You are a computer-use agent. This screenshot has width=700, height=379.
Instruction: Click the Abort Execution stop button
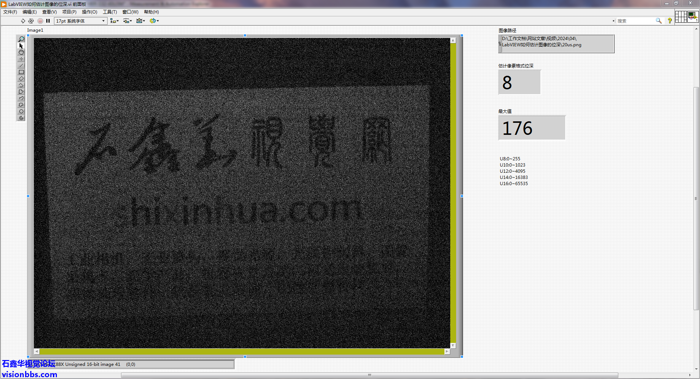[40, 21]
